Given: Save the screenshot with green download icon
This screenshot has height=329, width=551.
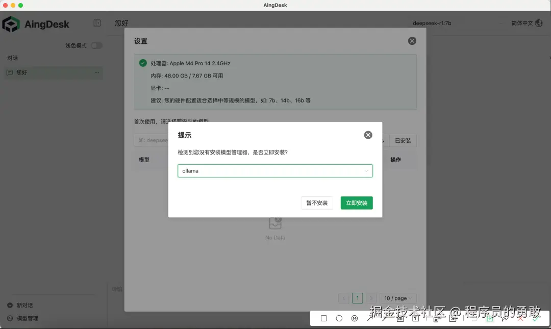Looking at the screenshot, I should point(489,318).
